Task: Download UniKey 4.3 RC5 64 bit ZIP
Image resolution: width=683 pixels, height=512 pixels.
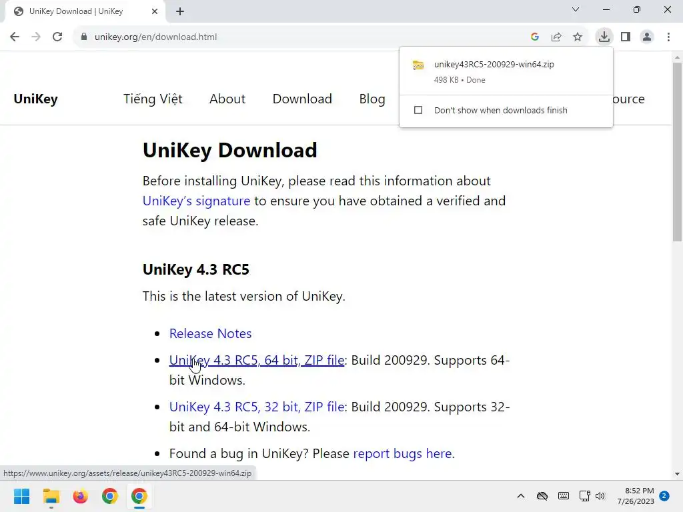Action: tap(257, 360)
